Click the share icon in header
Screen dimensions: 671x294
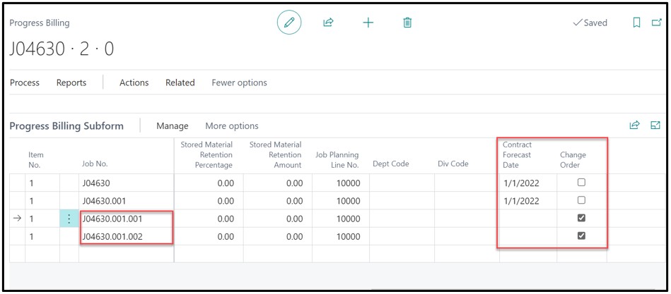tap(328, 23)
